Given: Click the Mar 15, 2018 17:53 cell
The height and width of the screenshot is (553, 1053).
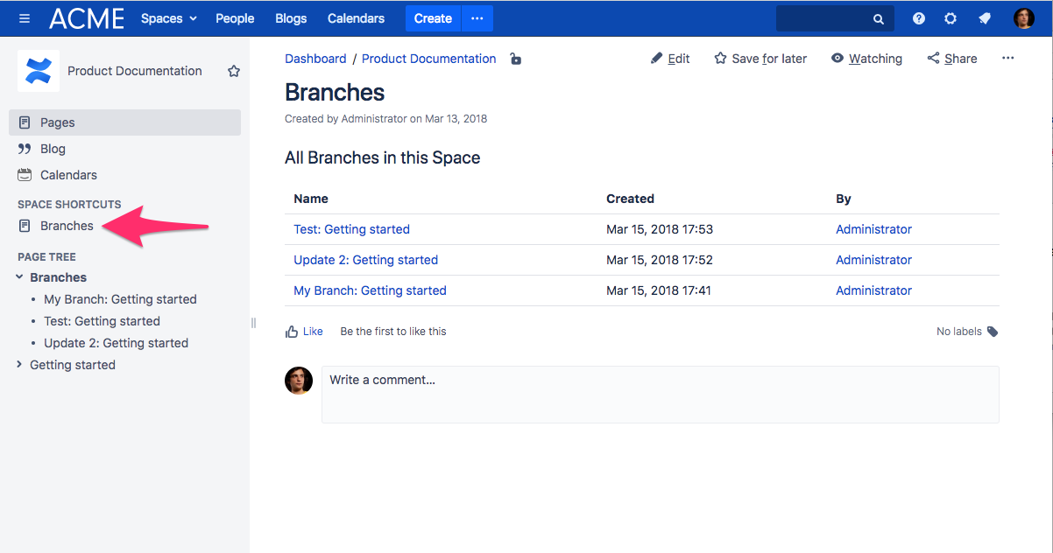Looking at the screenshot, I should point(660,229).
